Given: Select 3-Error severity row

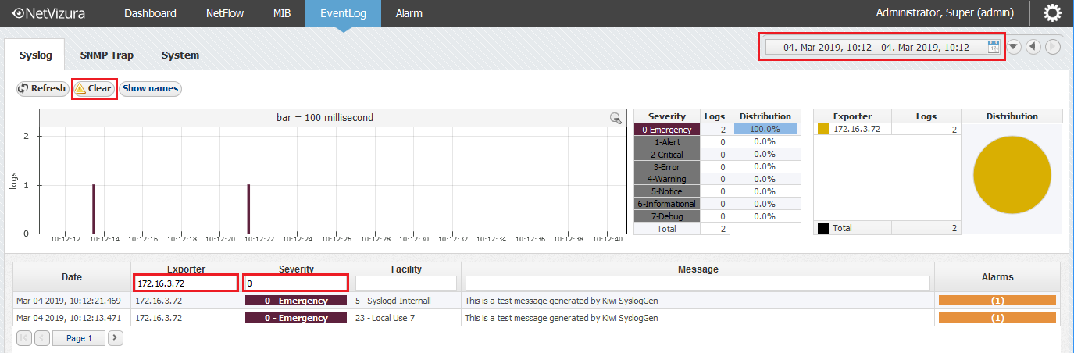Looking at the screenshot, I should click(667, 166).
